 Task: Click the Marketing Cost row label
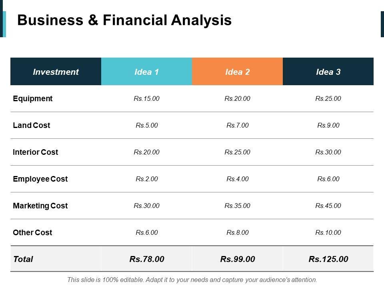tap(40, 206)
